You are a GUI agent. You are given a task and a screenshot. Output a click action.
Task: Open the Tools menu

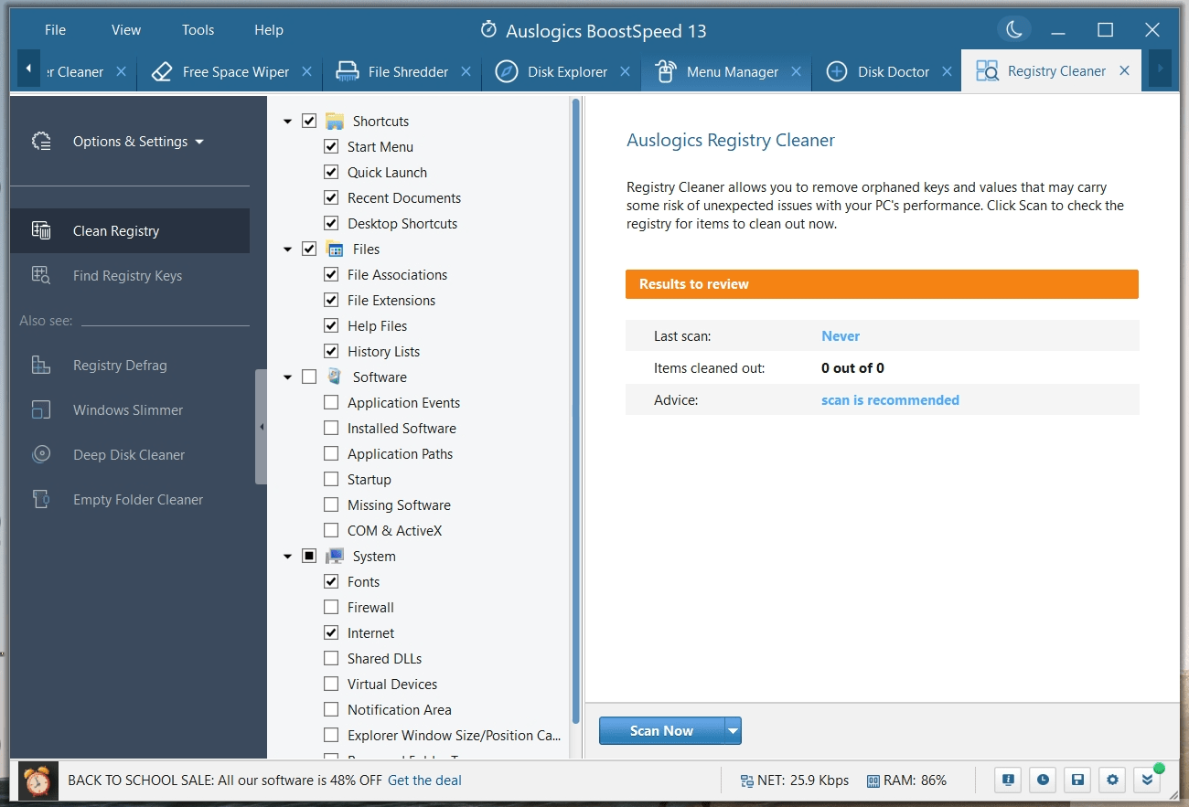198,30
